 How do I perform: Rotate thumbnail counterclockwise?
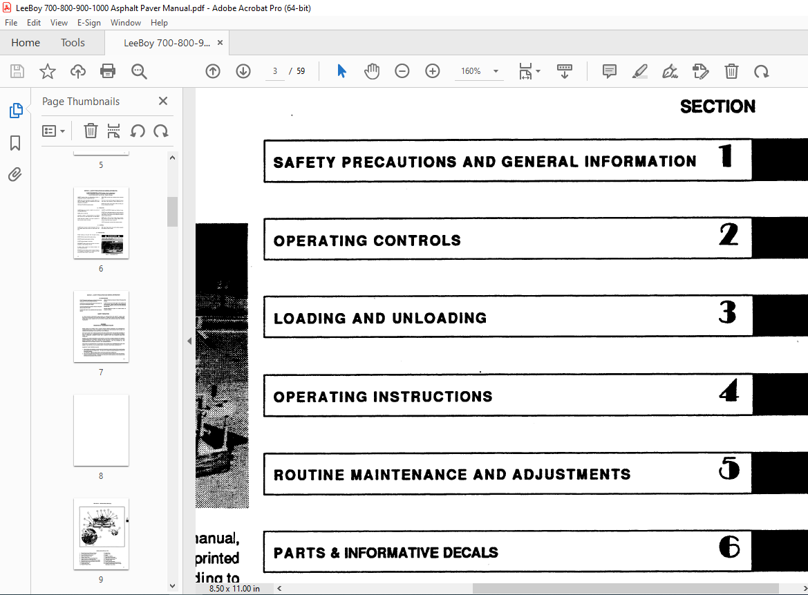tap(137, 131)
